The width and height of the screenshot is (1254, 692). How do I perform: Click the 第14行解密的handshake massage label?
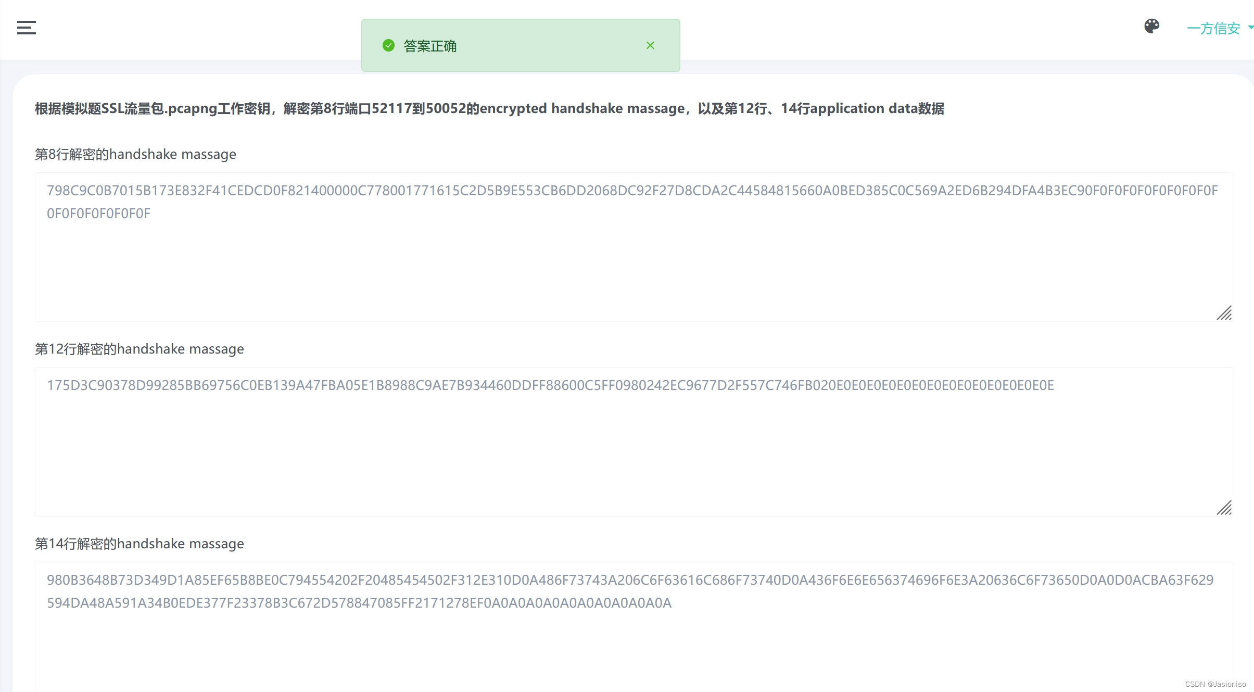coord(139,544)
